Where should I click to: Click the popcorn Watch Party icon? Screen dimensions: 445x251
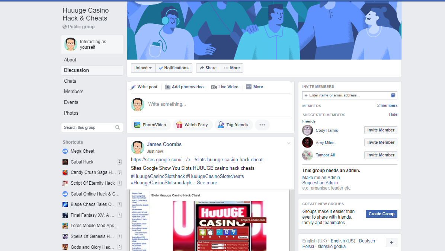click(179, 125)
